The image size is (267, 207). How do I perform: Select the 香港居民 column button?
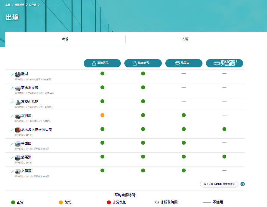point(102,63)
